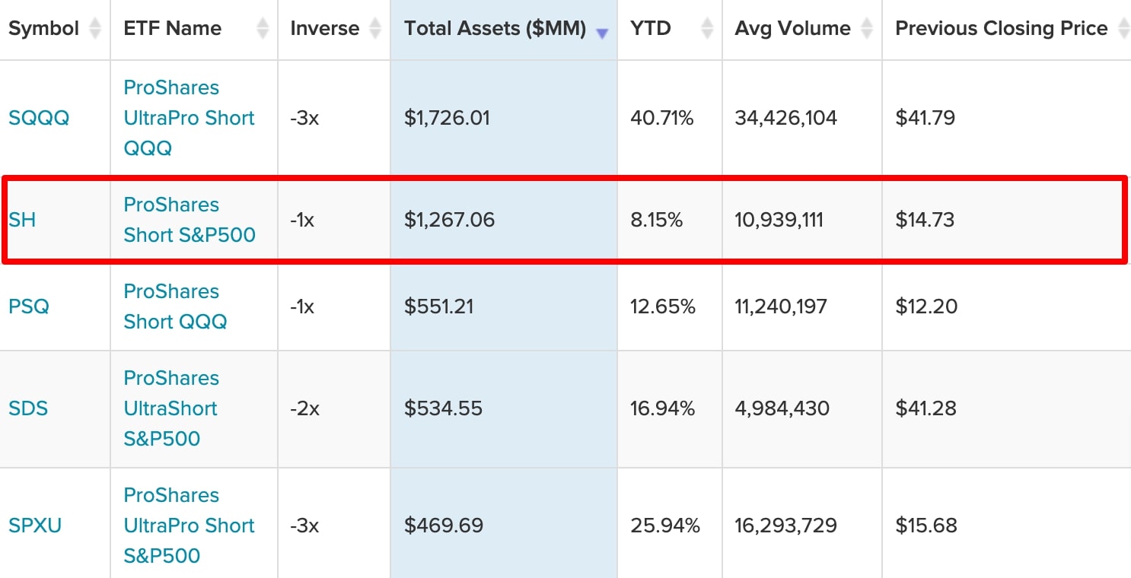The width and height of the screenshot is (1131, 578).
Task: Open ProShares Short QQQ name link
Action: tap(175, 306)
